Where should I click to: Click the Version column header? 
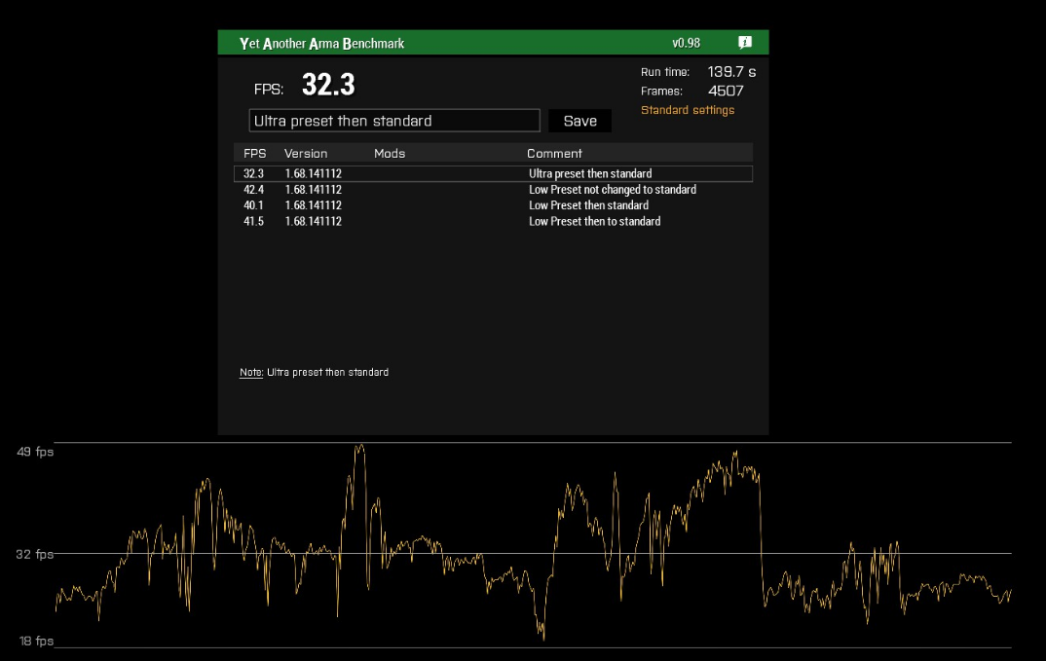[x=306, y=154]
